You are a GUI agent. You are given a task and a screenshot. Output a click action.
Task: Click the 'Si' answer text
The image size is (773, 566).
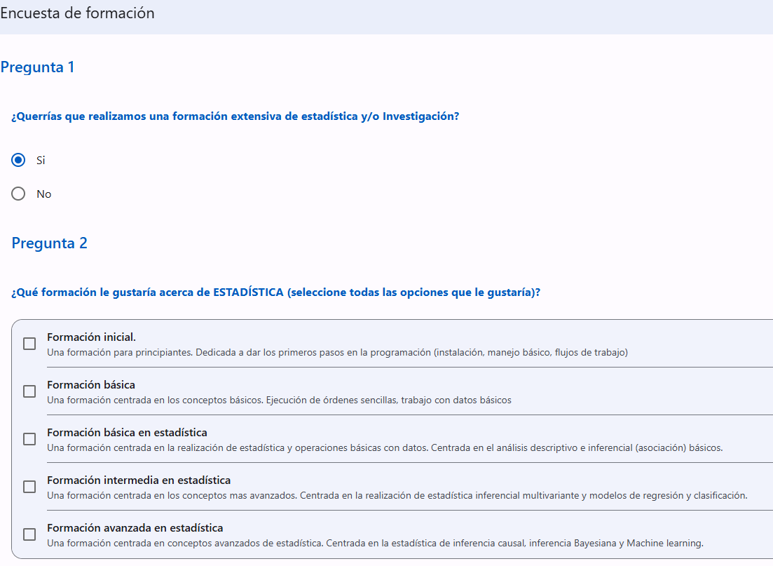click(40, 160)
